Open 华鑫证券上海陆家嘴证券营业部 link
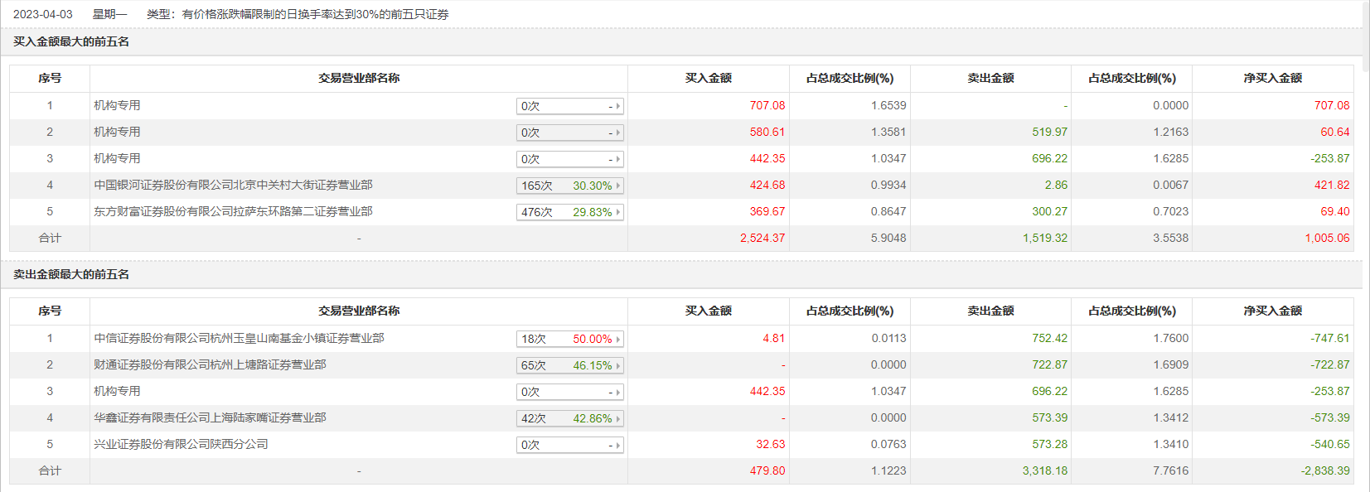1370x492 pixels. click(x=210, y=417)
